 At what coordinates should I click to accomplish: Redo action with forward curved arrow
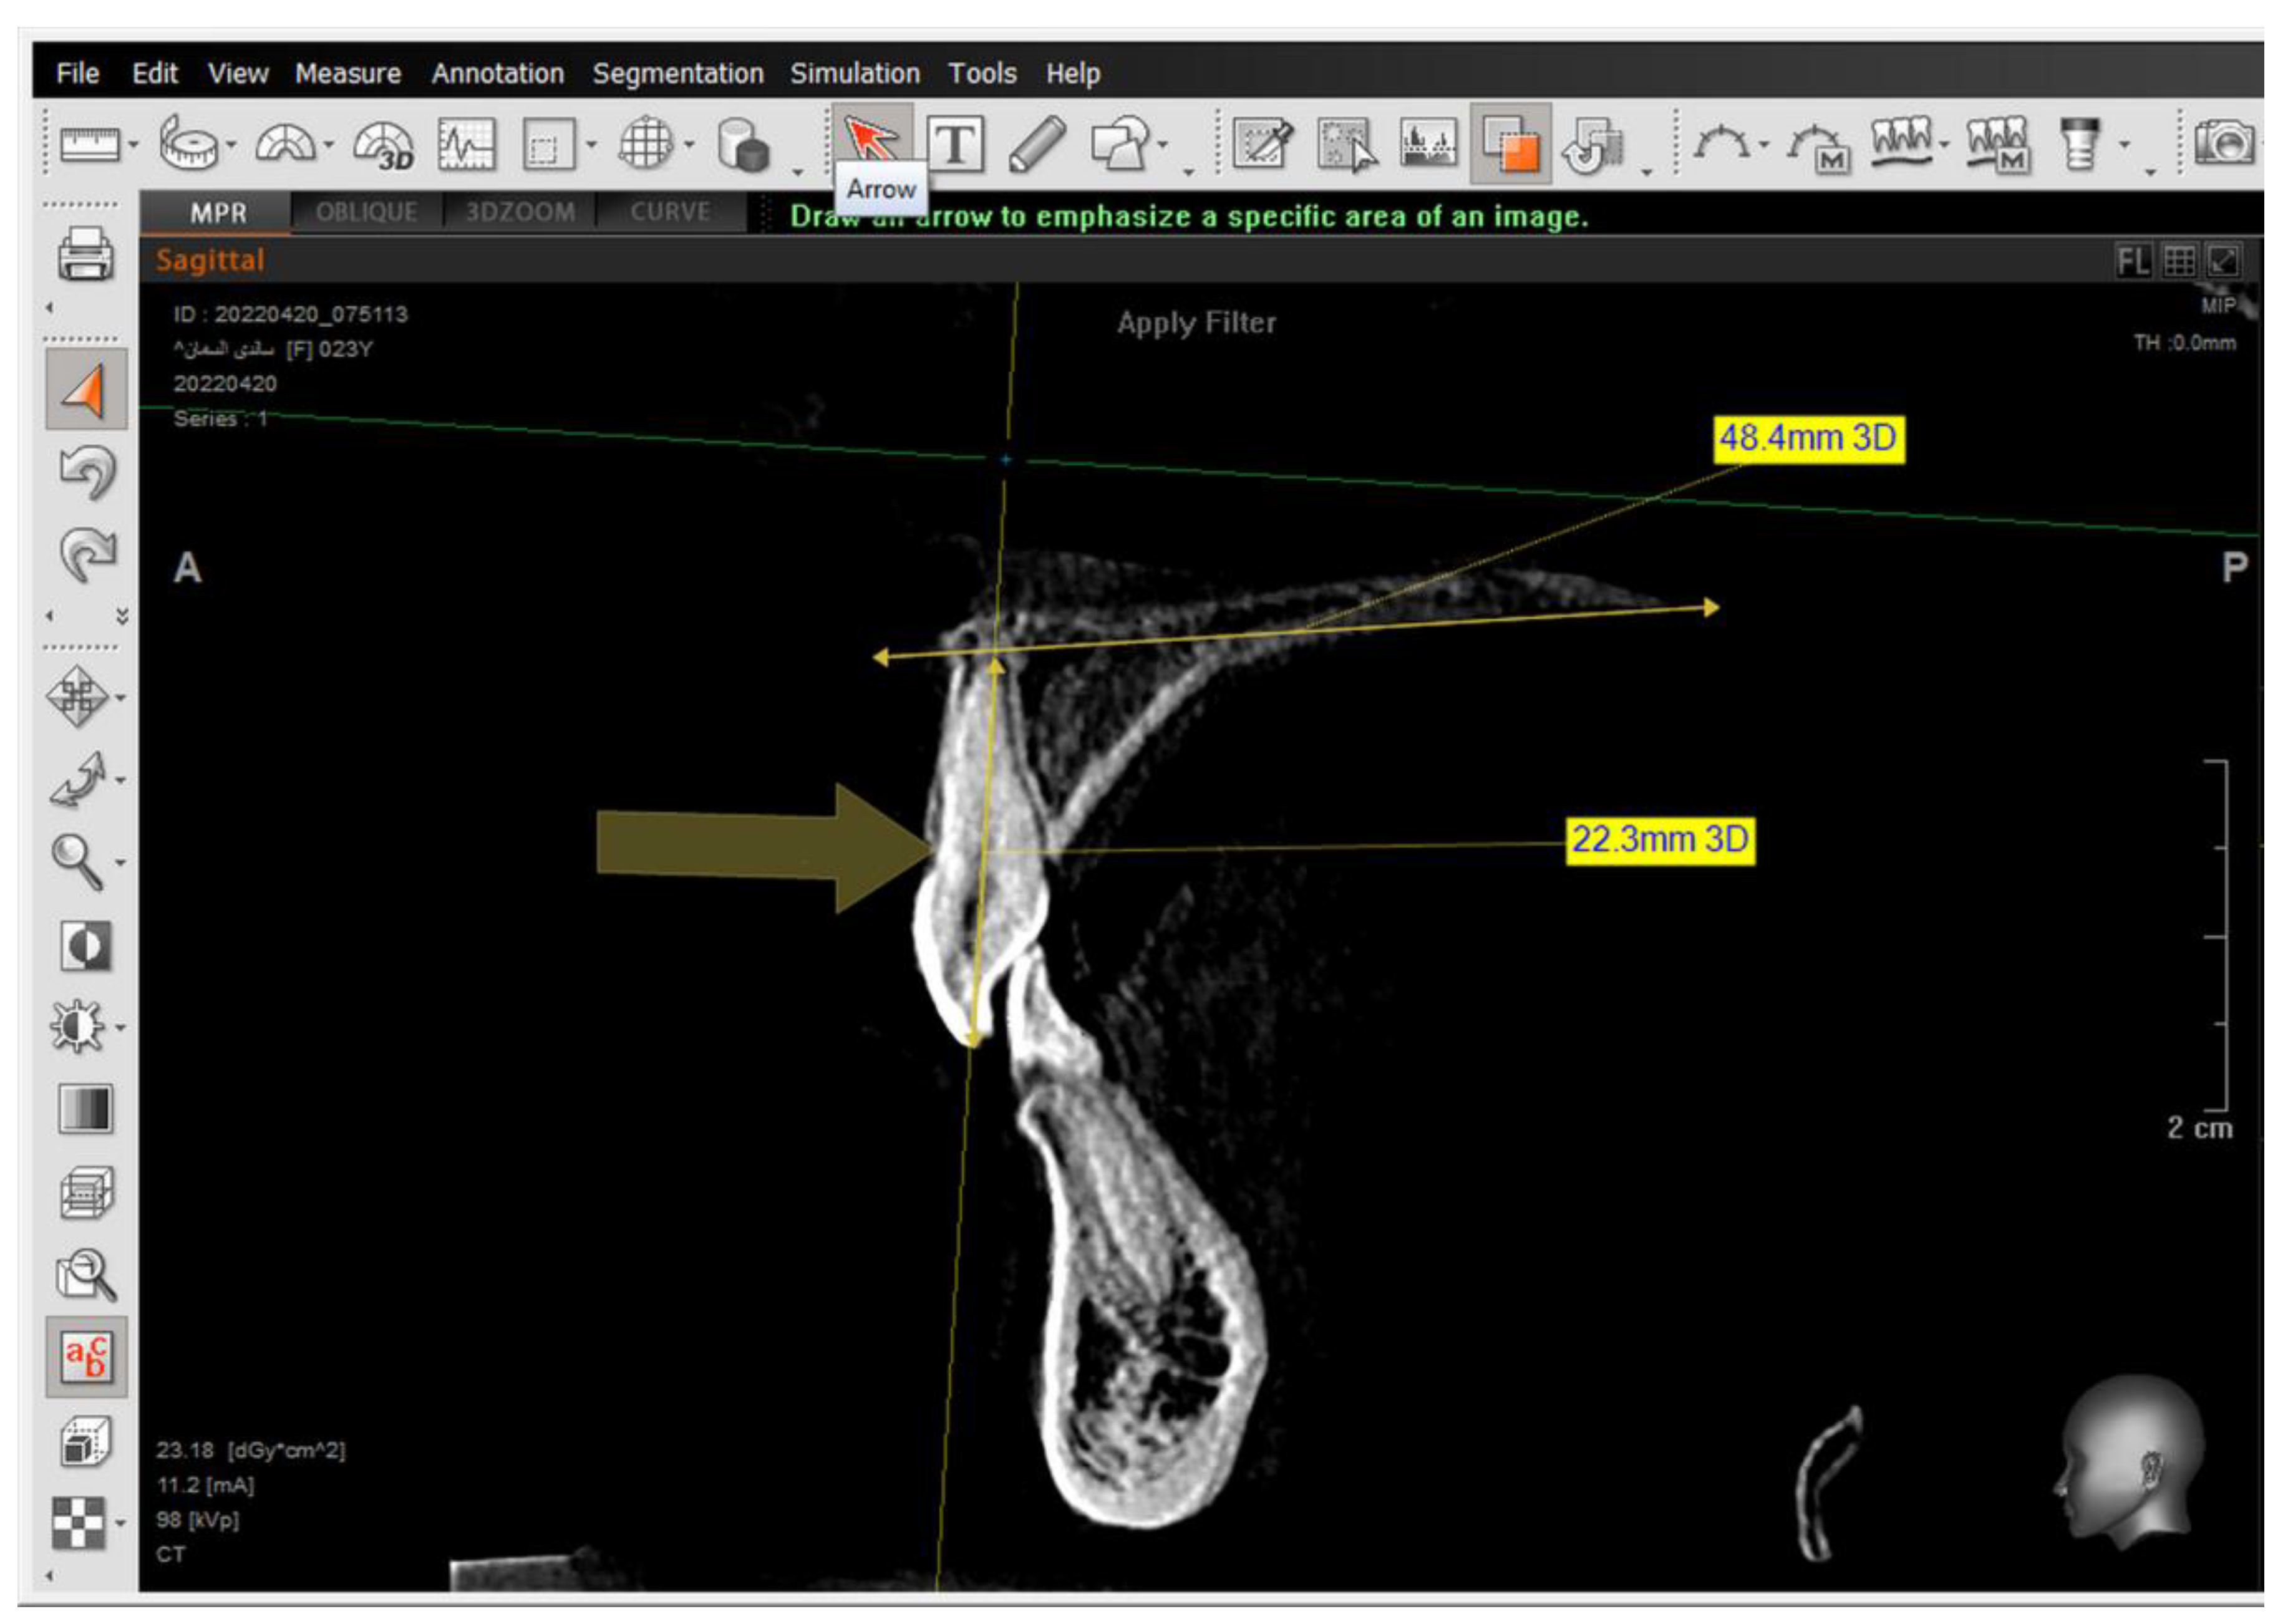(88, 555)
